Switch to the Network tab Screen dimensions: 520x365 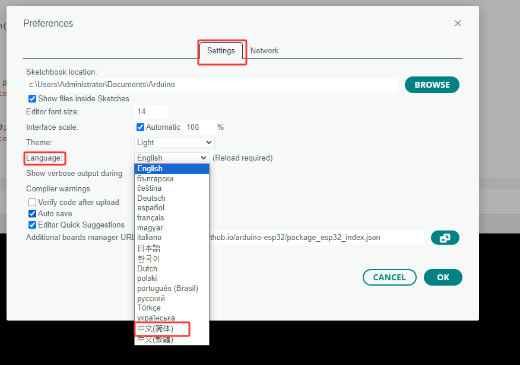coord(264,51)
